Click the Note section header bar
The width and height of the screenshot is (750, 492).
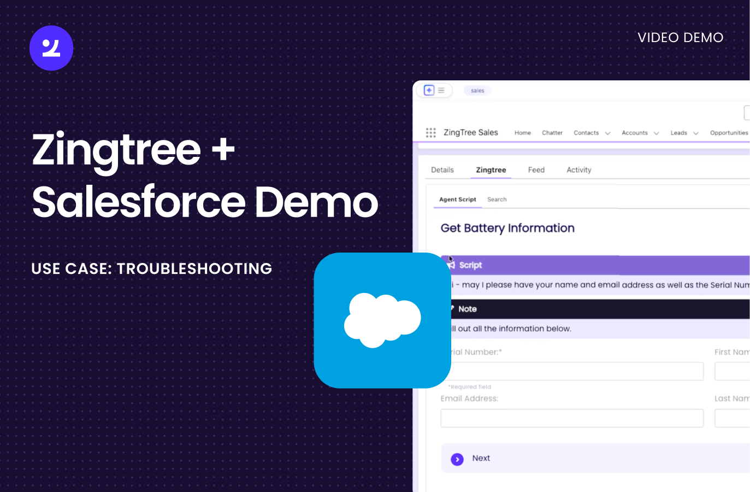tap(599, 309)
